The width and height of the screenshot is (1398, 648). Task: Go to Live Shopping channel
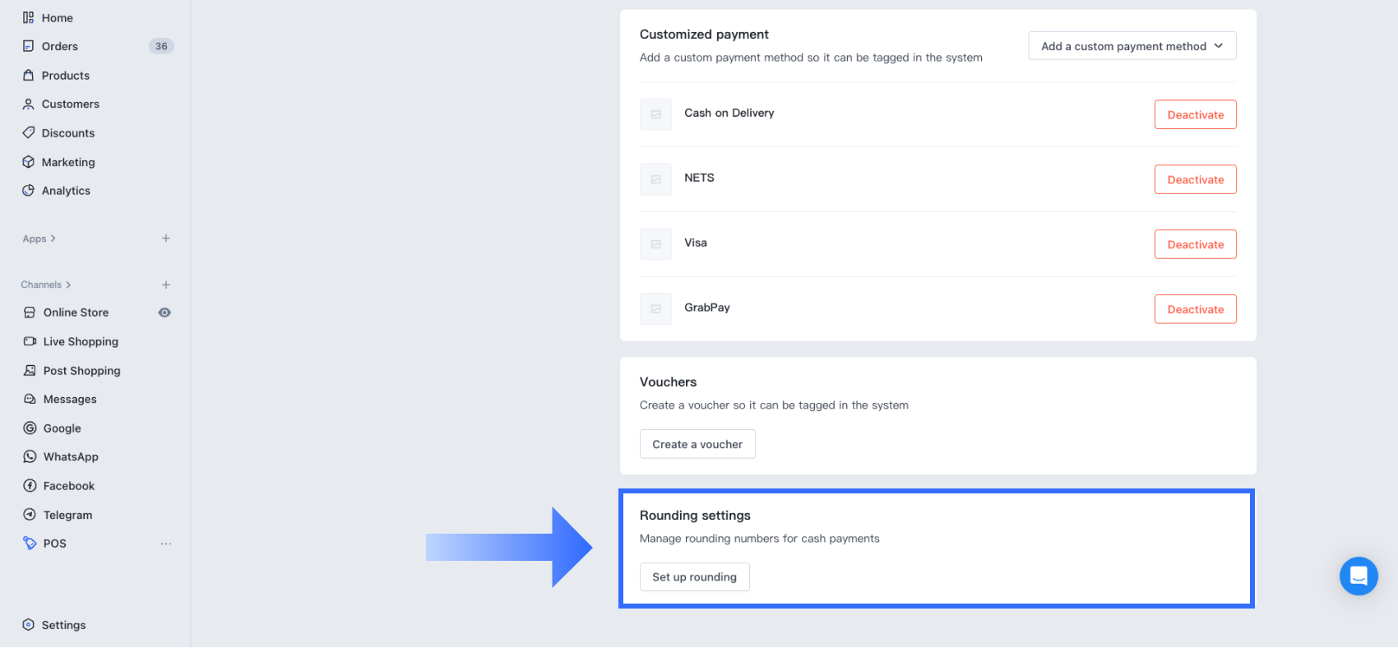81,341
